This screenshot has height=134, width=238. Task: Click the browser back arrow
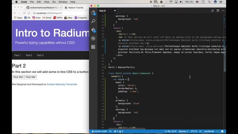tap(15, 13)
